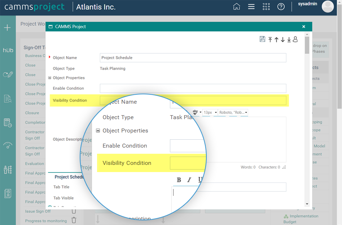Move object to top arrow icon

coord(270,39)
